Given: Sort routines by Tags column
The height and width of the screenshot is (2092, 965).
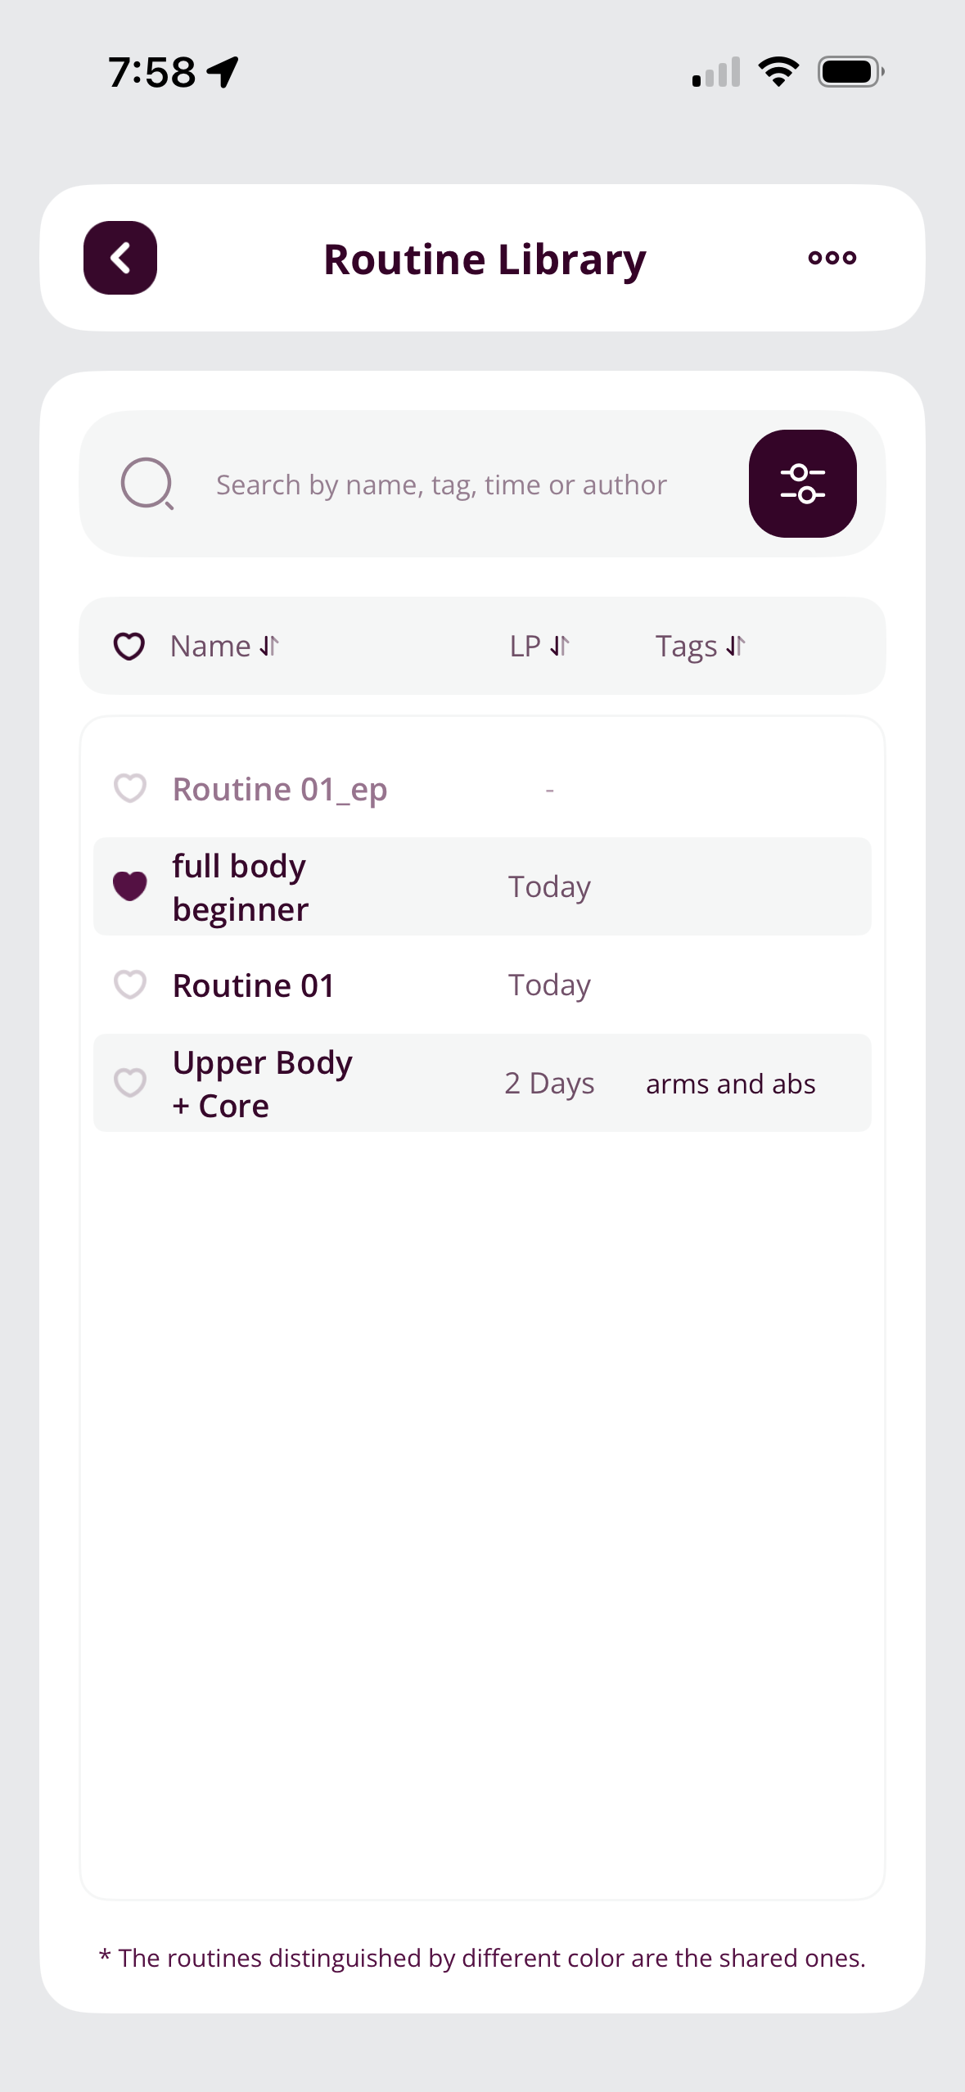Looking at the screenshot, I should click(701, 647).
